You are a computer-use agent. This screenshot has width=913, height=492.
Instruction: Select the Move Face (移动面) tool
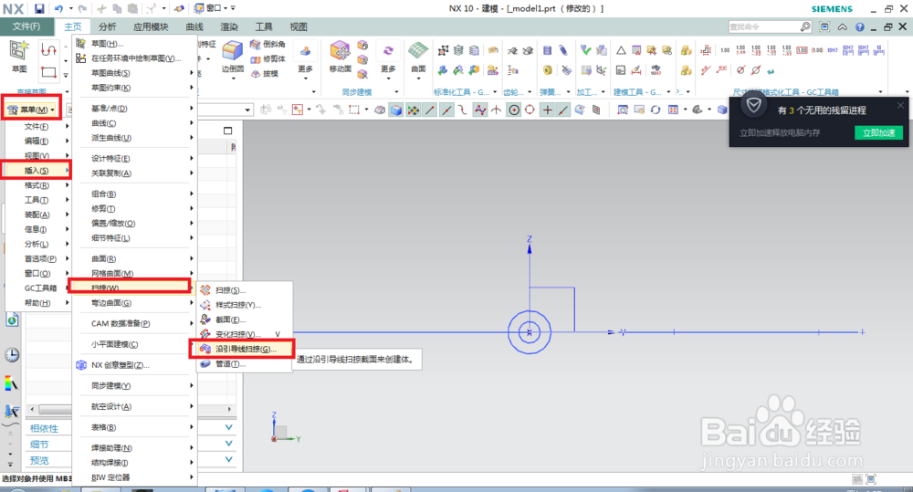click(x=340, y=50)
